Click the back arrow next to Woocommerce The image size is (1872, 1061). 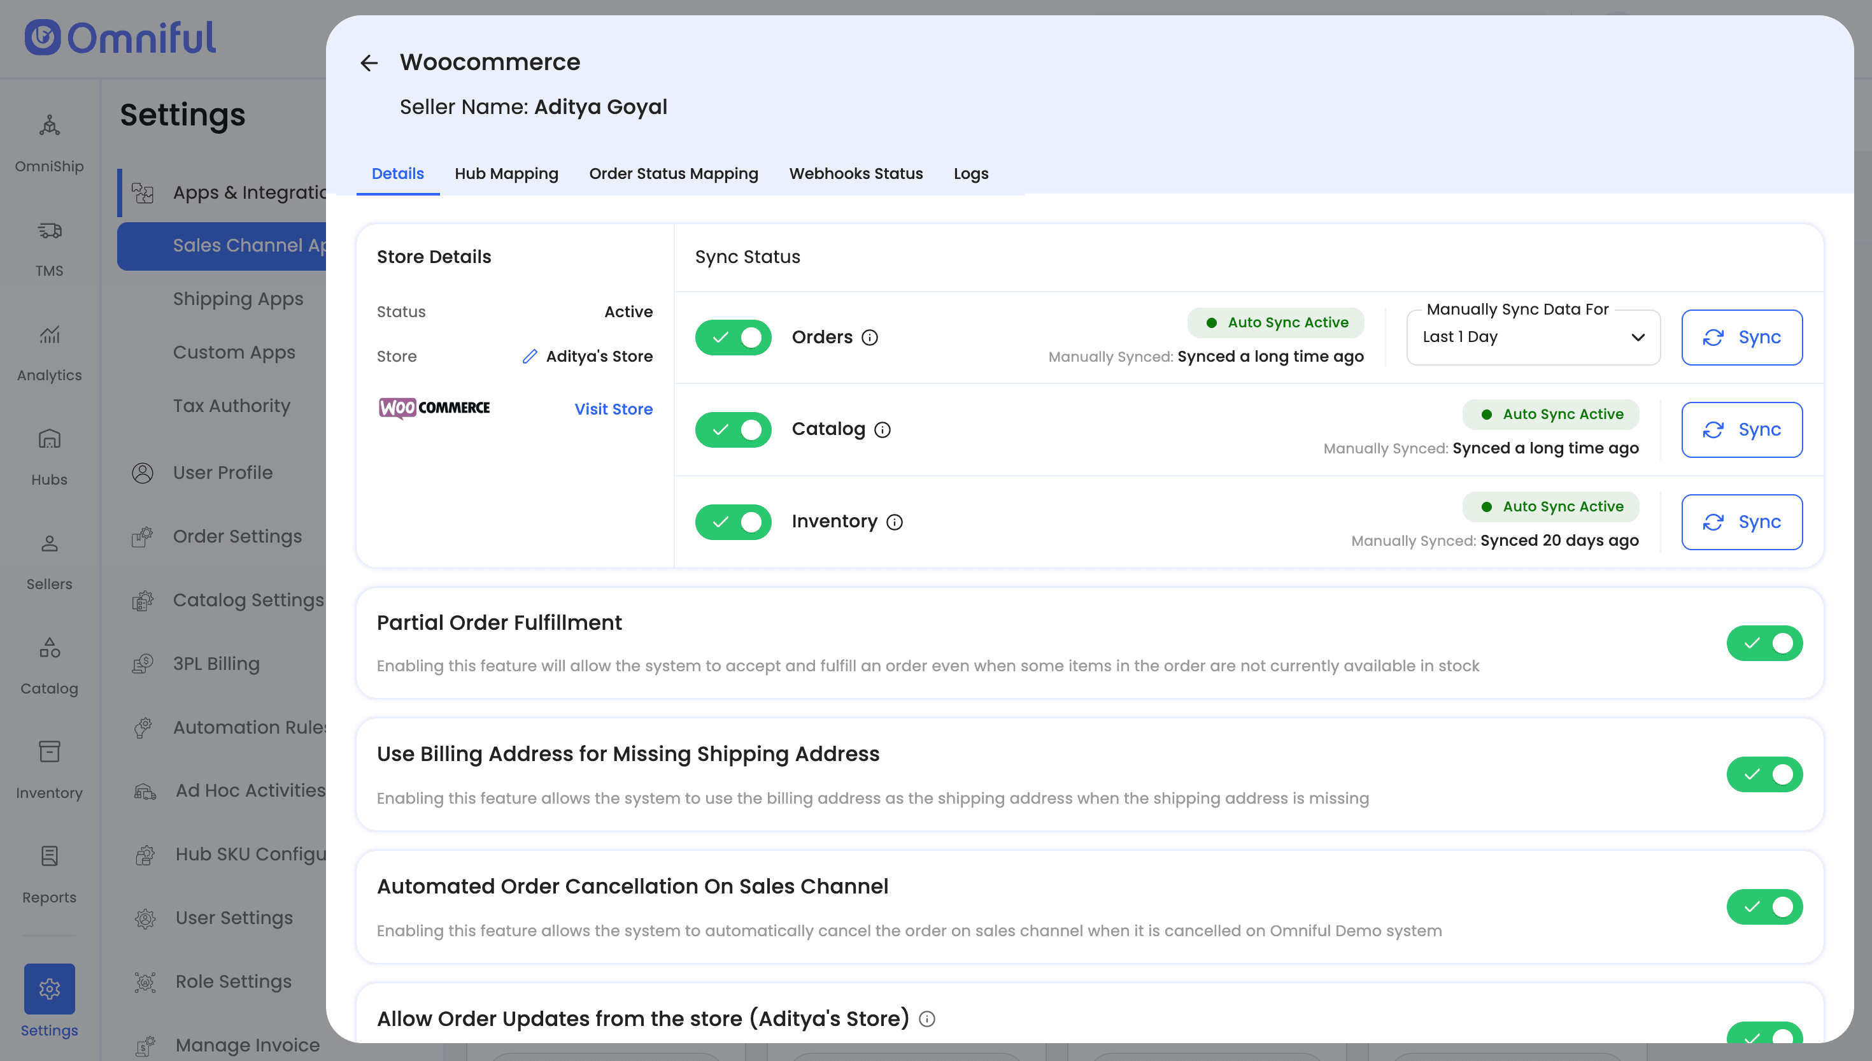click(369, 64)
